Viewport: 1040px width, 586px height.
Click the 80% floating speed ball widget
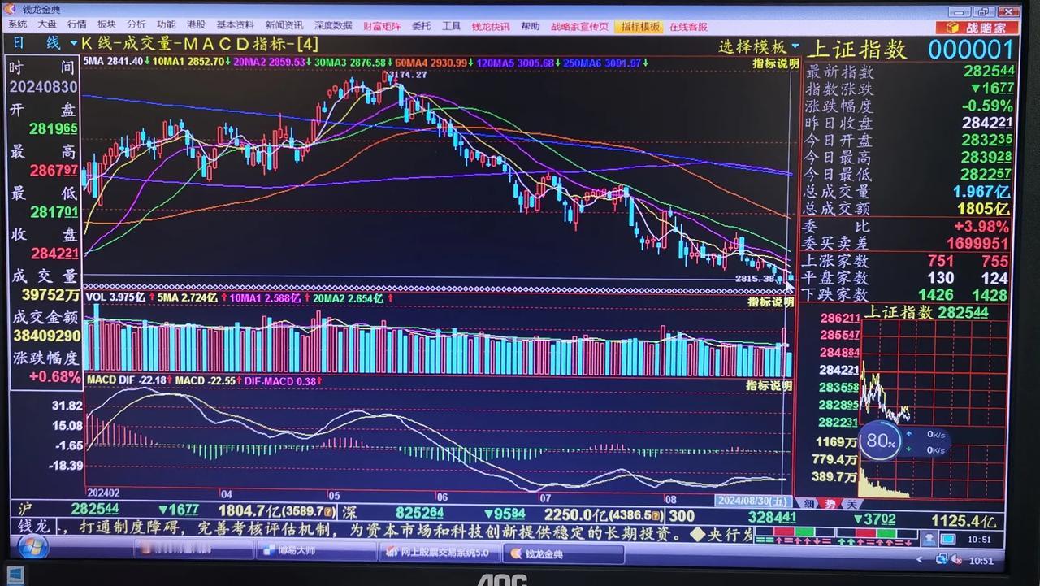[x=881, y=441]
